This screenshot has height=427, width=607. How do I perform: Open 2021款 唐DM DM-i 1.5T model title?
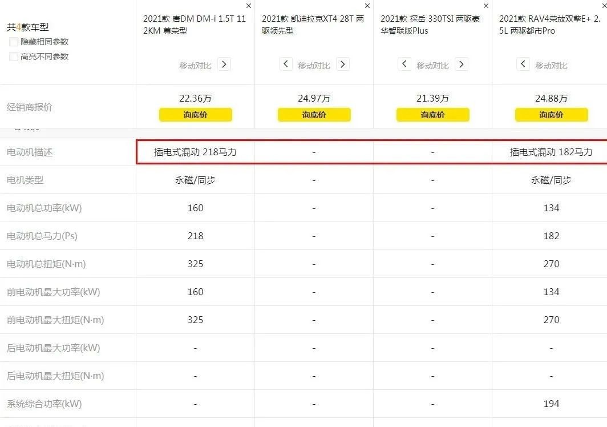tap(195, 25)
